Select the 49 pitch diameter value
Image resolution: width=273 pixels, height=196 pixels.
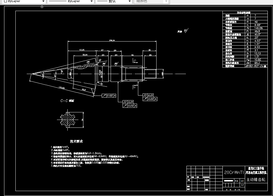coord(256,22)
